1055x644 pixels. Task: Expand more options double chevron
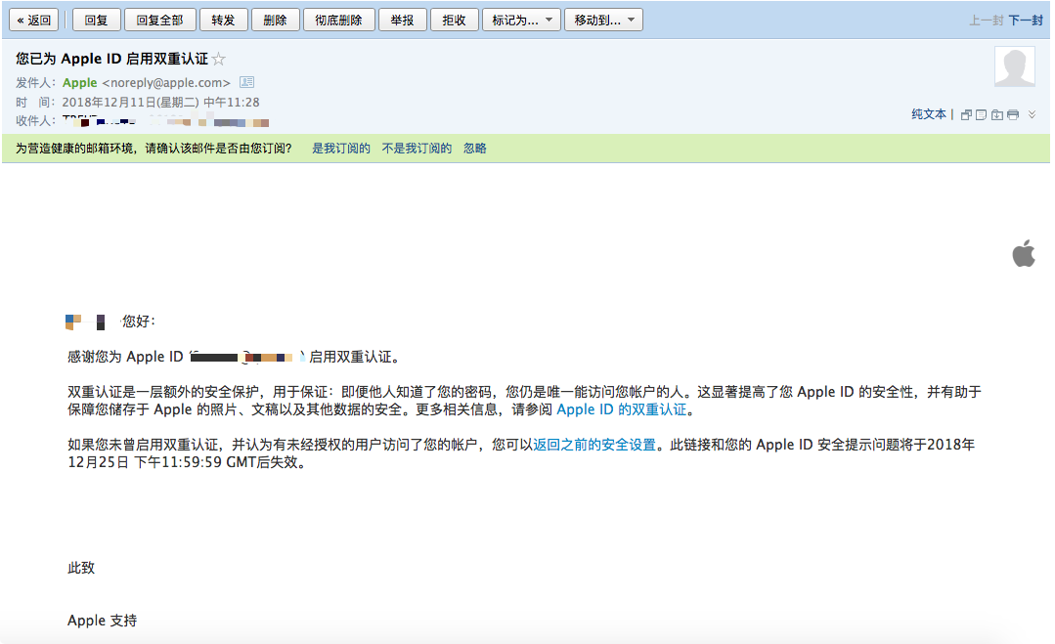coord(1032,115)
